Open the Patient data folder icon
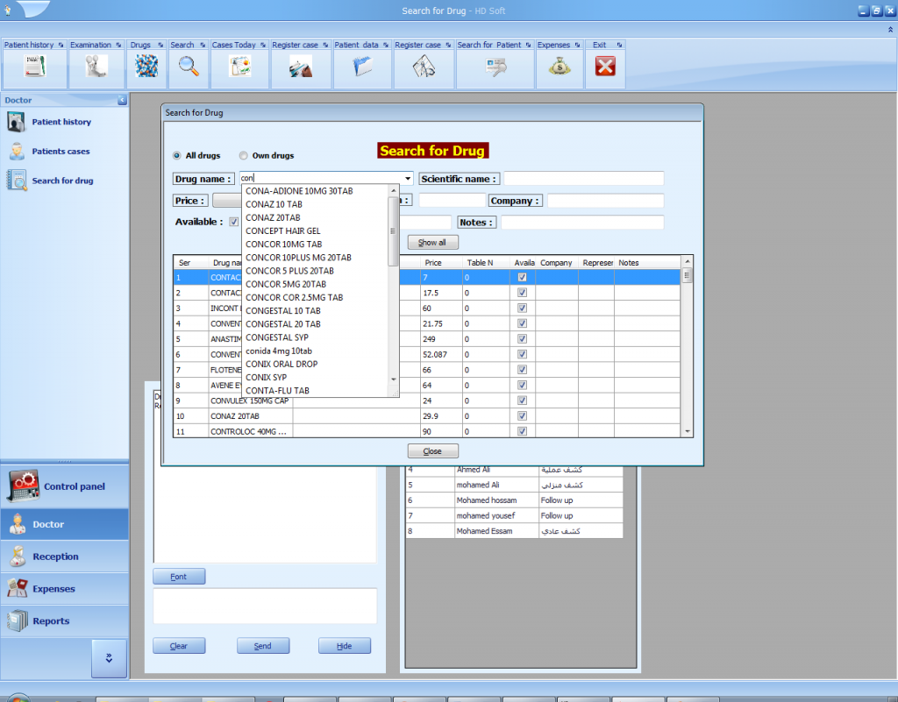 coord(363,67)
